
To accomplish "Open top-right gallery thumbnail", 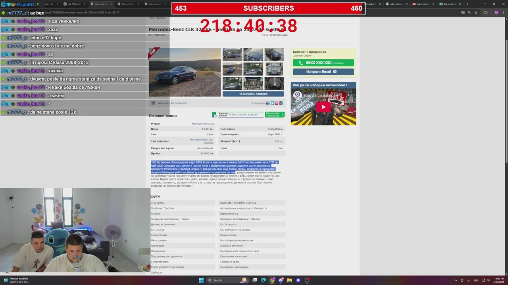I will [274, 55].
